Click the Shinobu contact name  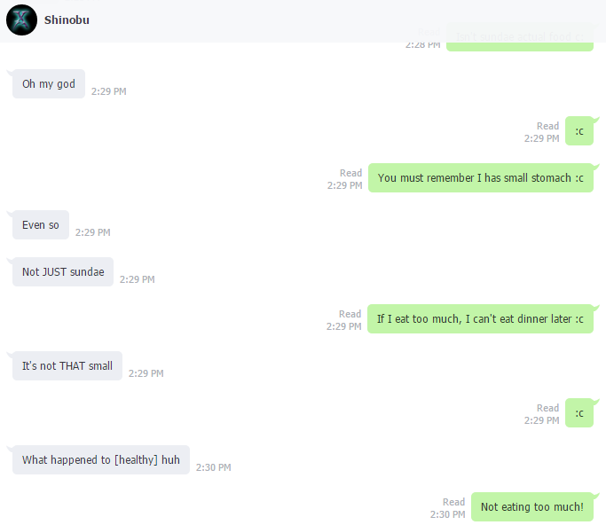pos(67,20)
